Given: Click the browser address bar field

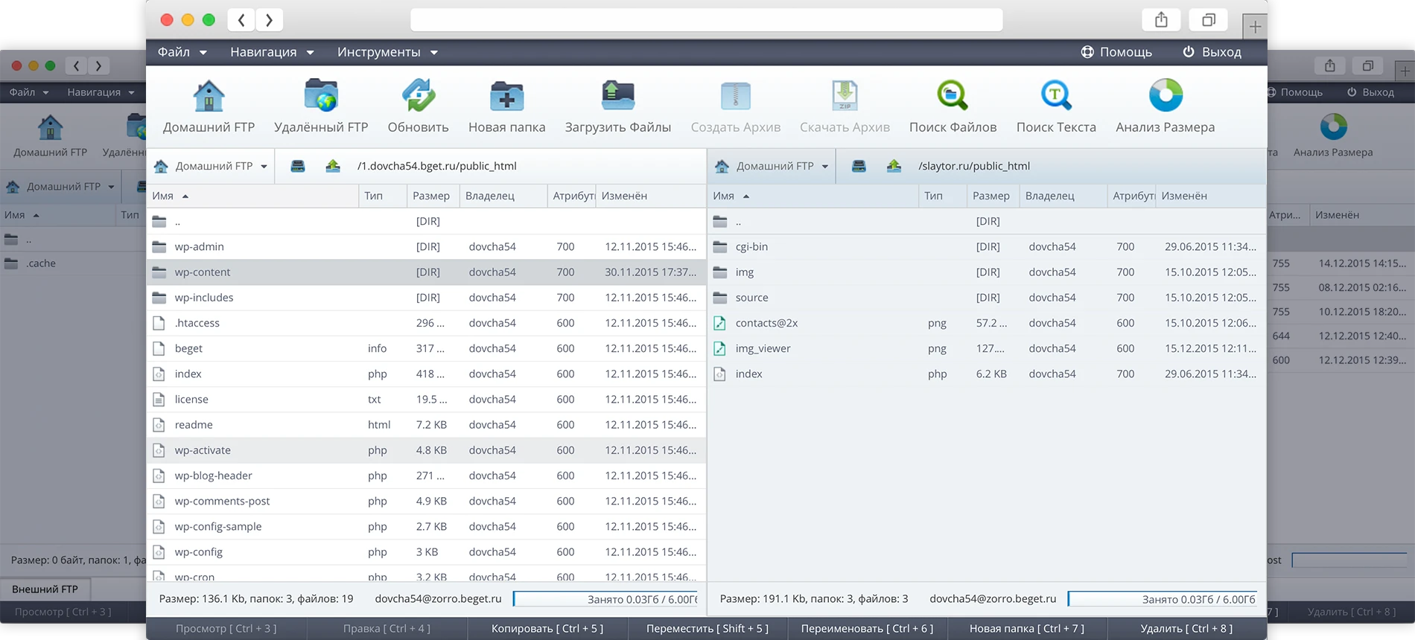Looking at the screenshot, I should point(706,20).
